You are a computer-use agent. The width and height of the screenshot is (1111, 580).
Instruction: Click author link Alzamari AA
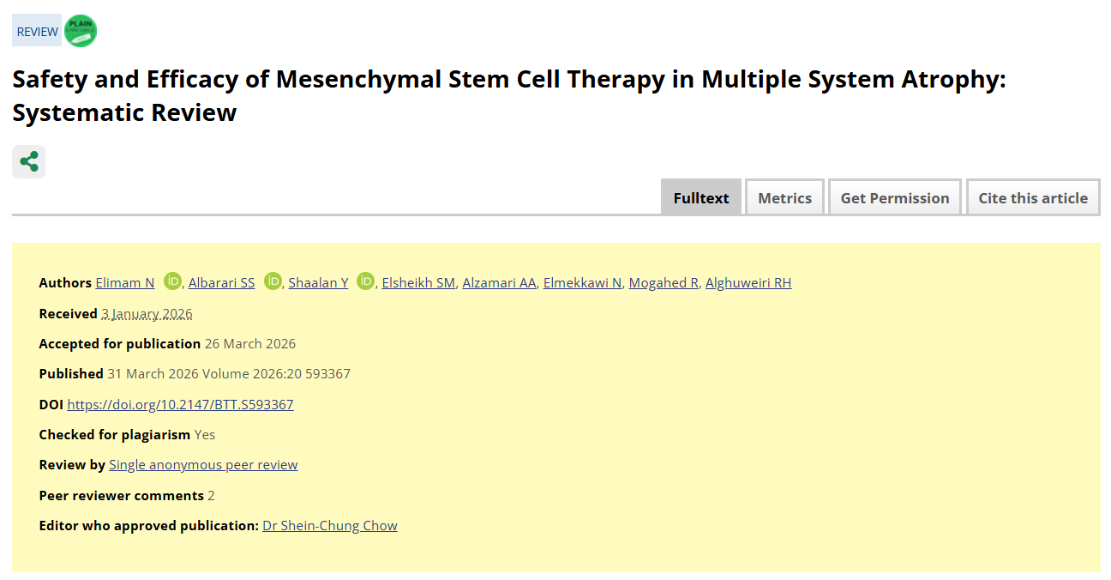click(x=499, y=283)
